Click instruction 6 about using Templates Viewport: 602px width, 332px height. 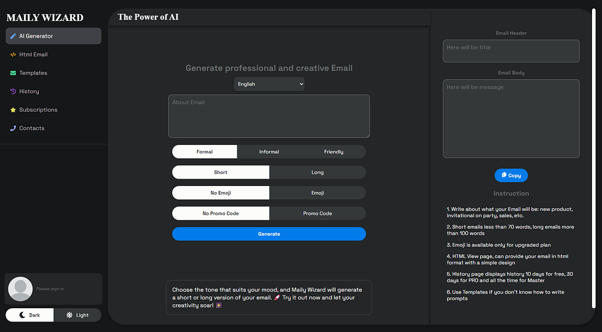[x=505, y=295]
